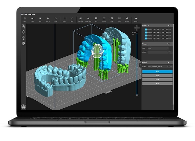Screen dimensions: 195x141
Task: Open the File menu
Action: tap(23, 14)
